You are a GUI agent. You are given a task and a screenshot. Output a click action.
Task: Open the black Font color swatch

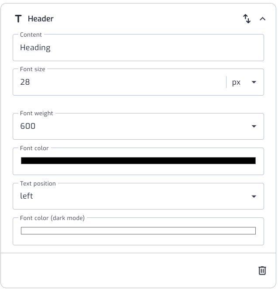click(138, 161)
